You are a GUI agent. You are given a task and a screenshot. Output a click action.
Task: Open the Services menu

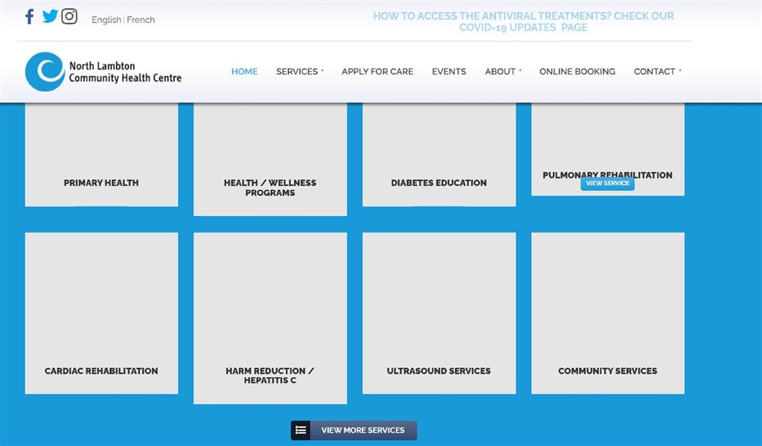[x=297, y=71]
